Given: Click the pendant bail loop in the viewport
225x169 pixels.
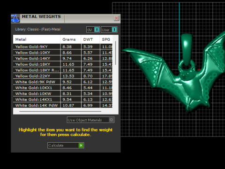Looking at the screenshot, I should pos(187,49).
